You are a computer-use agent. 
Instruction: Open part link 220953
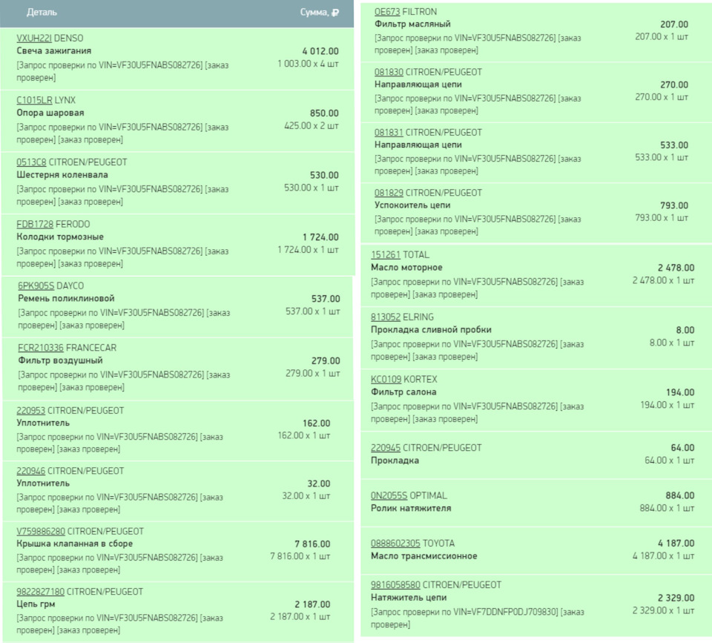point(31,410)
